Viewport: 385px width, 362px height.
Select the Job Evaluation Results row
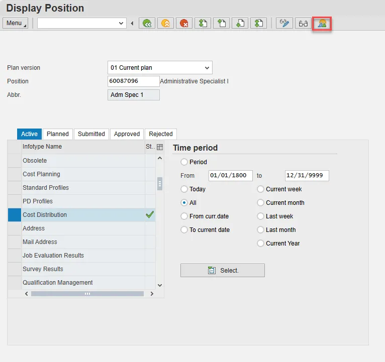click(83, 256)
